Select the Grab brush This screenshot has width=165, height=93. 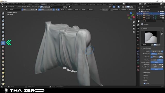pos(3,69)
